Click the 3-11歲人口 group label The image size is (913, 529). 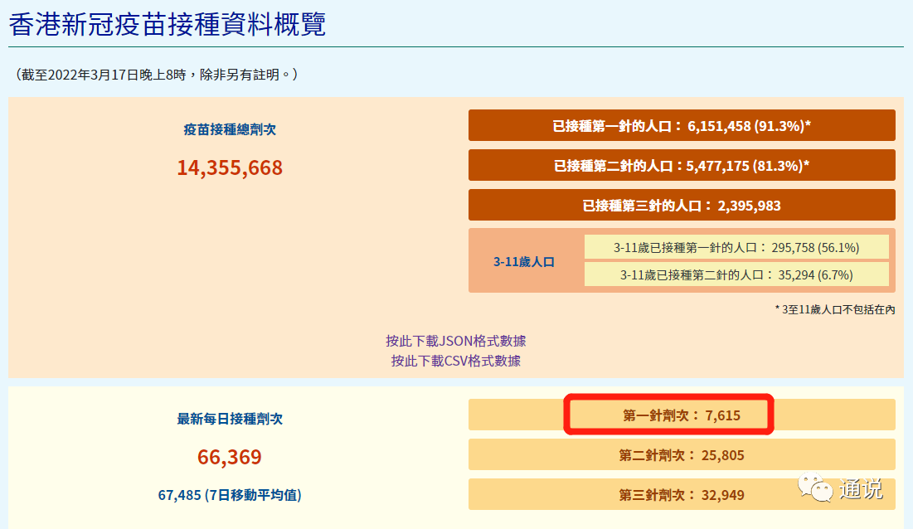pyautogui.click(x=524, y=261)
